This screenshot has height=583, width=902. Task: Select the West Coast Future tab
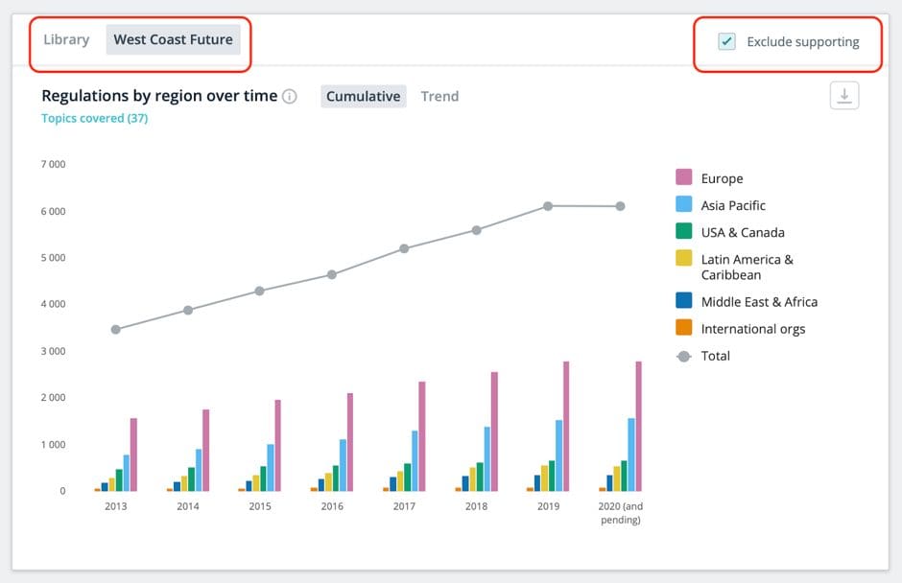point(173,40)
